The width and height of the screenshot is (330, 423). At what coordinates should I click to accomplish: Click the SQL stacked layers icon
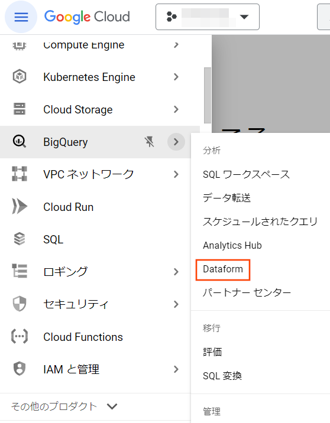20,239
